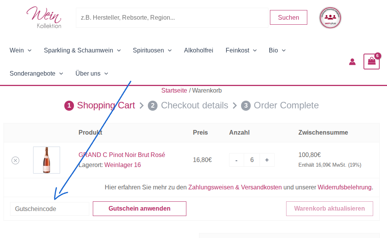Click the Feinkost menu chevron icon
The image size is (387, 238).
pyautogui.click(x=255, y=50)
